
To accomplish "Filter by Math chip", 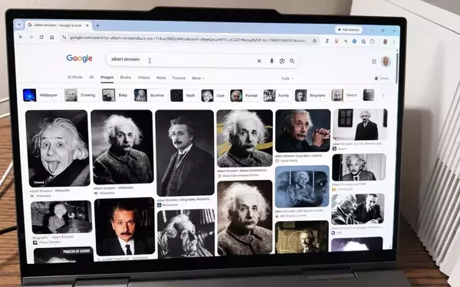I will [x=183, y=96].
